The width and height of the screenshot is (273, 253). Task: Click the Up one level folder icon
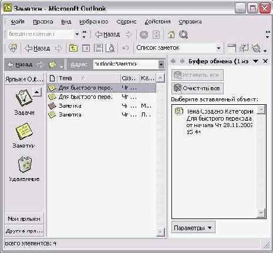pyautogui.click(x=73, y=48)
